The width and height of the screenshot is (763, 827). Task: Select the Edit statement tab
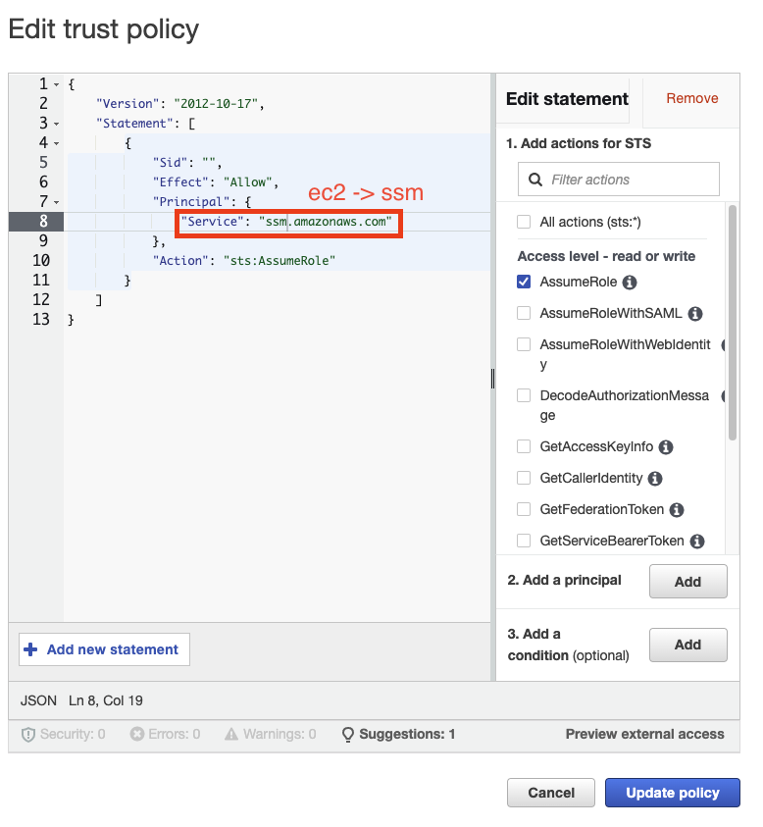(567, 99)
